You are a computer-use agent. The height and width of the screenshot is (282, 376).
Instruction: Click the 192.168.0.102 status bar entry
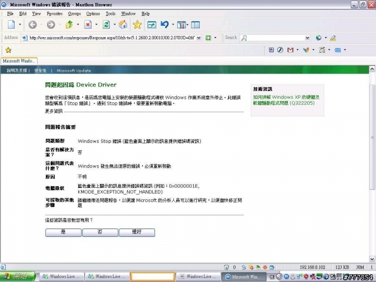point(313,267)
